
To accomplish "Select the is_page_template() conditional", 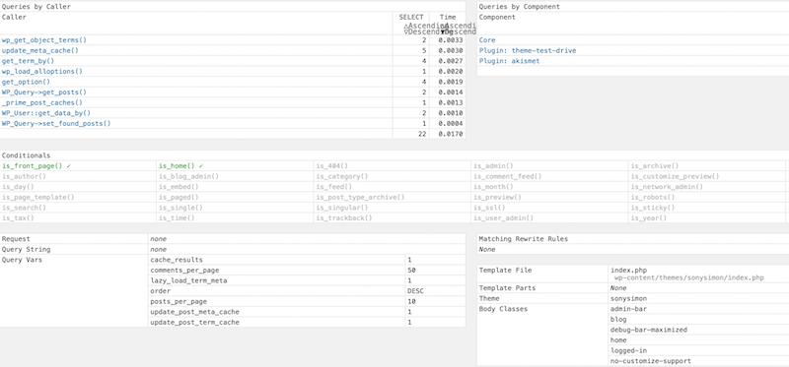I will coord(38,198).
